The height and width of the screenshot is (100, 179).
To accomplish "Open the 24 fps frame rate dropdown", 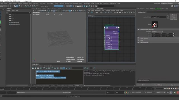I will pyautogui.click(x=161, y=92).
